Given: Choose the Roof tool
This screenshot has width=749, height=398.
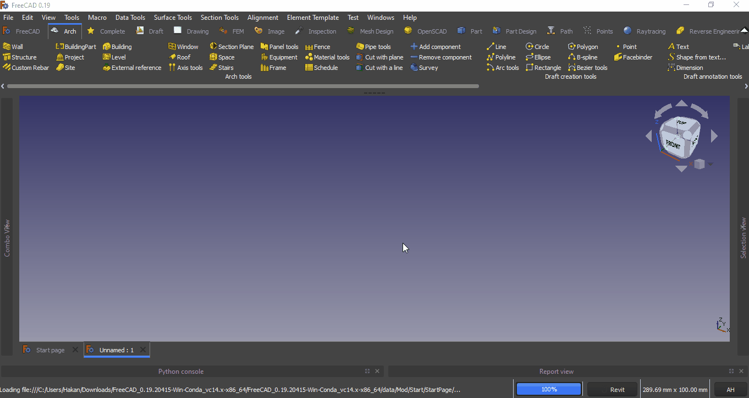Looking at the screenshot, I should [x=179, y=57].
